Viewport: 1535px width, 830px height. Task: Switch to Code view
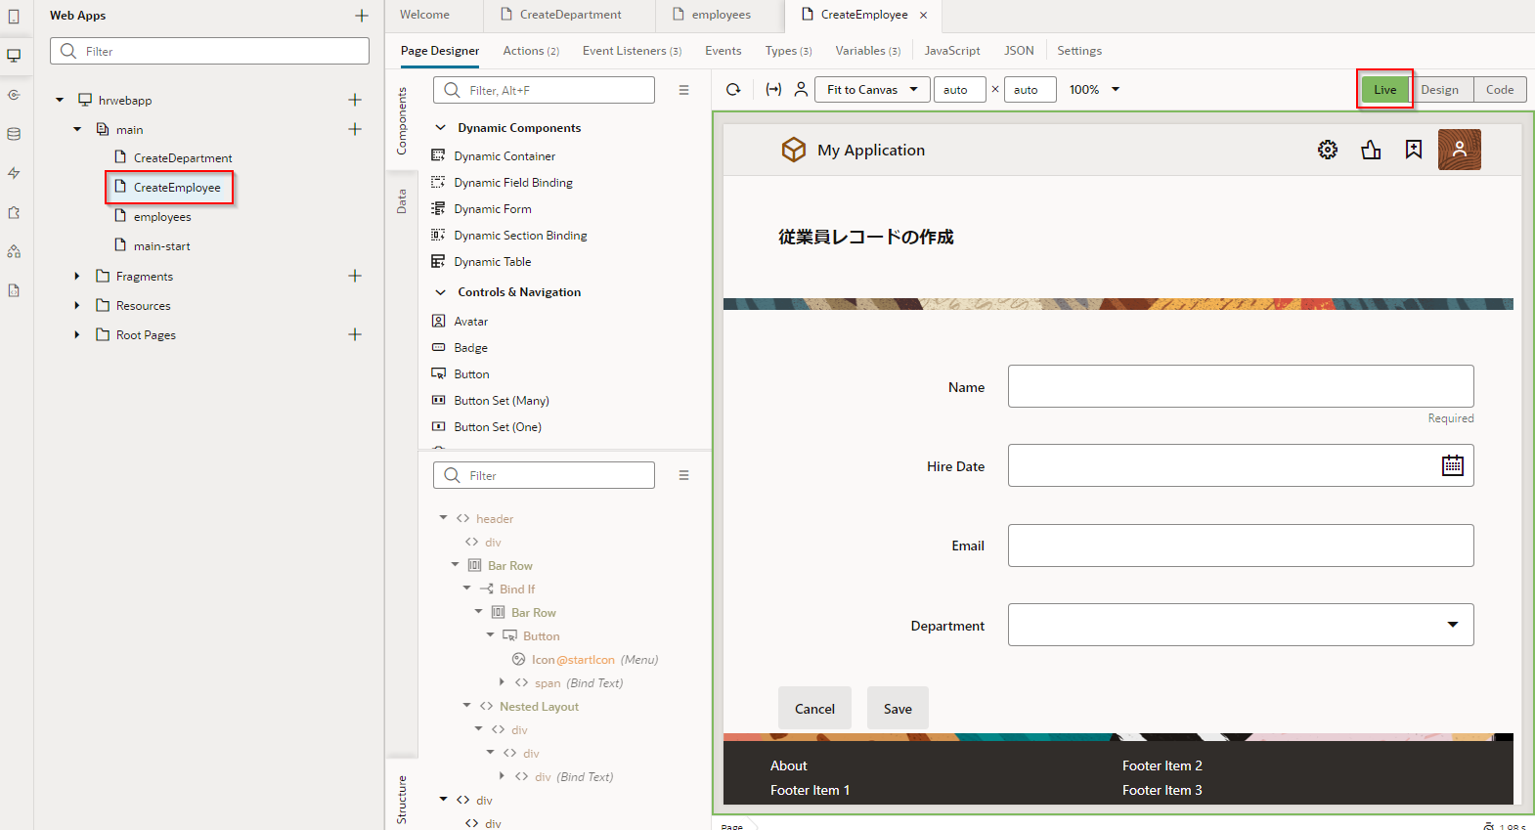tap(1499, 90)
